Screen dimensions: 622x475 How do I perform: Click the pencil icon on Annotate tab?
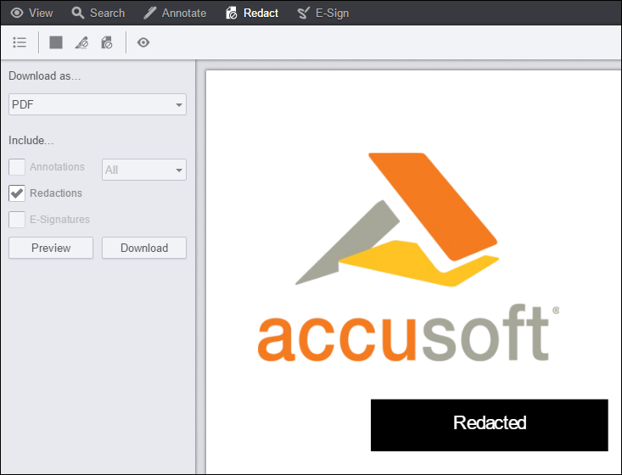[150, 13]
